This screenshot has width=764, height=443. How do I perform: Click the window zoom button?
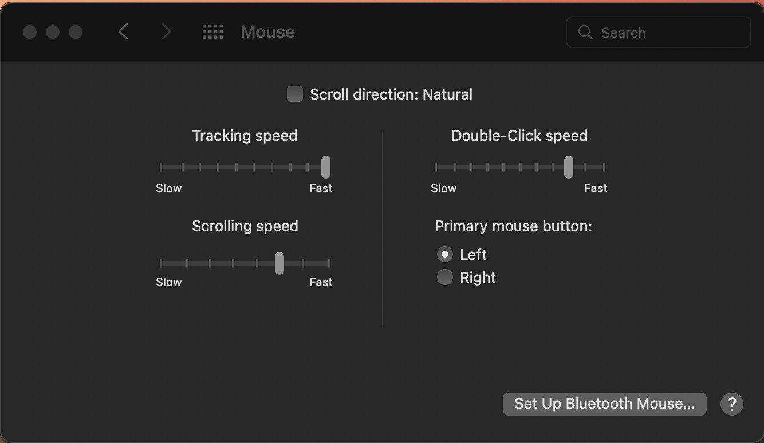76,32
